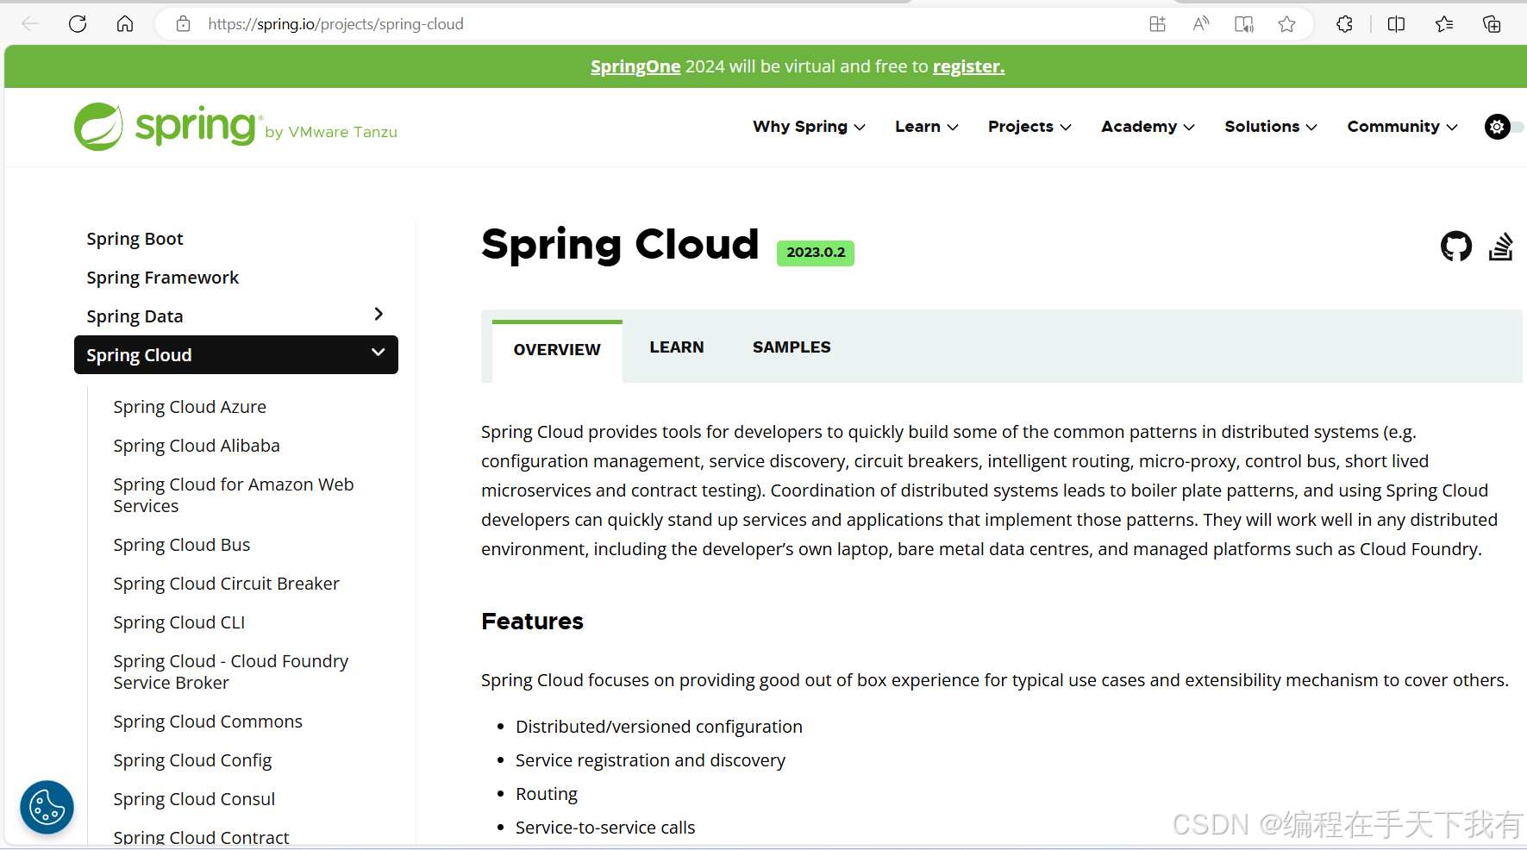Click 'Service-to-service calls' bullet text
1527x850 pixels.
[x=605, y=828]
